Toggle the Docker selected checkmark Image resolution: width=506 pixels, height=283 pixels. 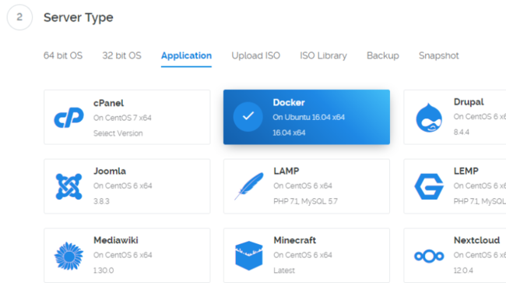pos(248,117)
